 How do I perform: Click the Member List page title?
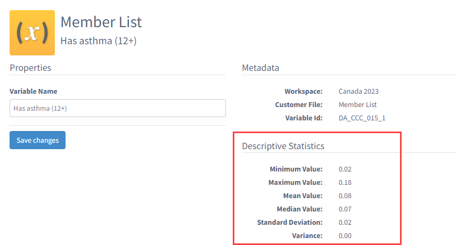101,22
